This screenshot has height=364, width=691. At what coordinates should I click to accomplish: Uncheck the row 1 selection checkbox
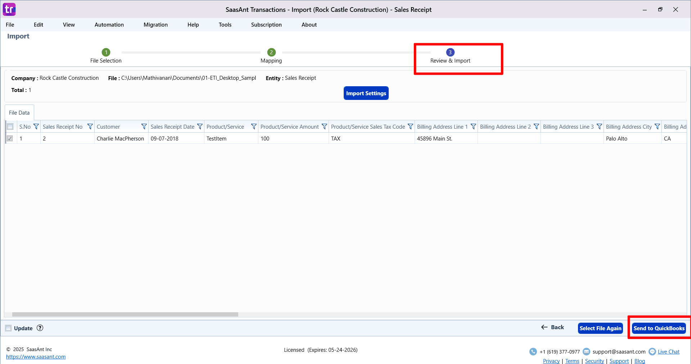tap(10, 138)
